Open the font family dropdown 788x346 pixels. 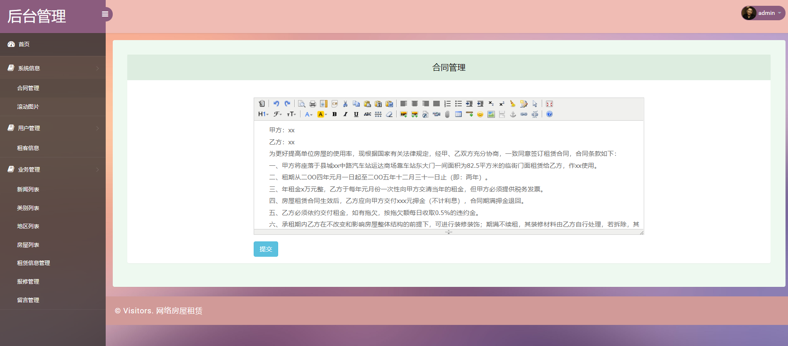(278, 114)
